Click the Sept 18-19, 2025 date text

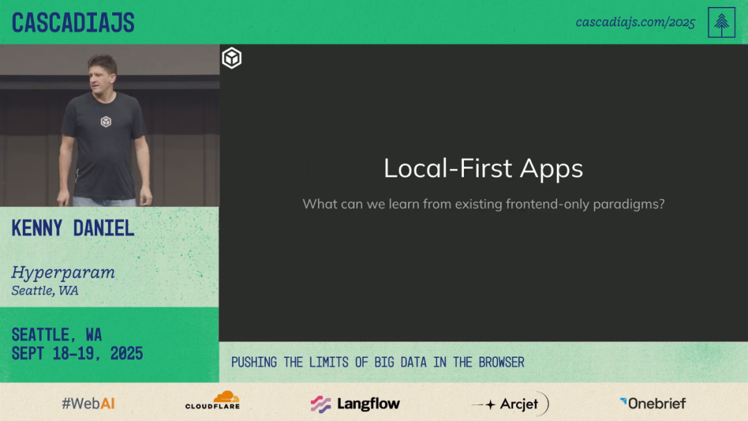point(77,353)
